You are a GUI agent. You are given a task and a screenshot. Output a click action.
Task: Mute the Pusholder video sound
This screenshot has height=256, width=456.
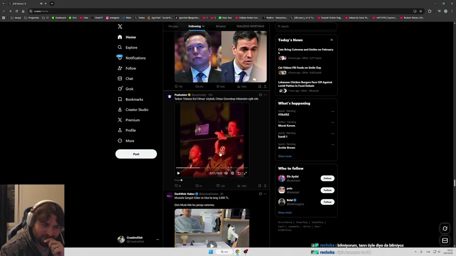click(226, 173)
